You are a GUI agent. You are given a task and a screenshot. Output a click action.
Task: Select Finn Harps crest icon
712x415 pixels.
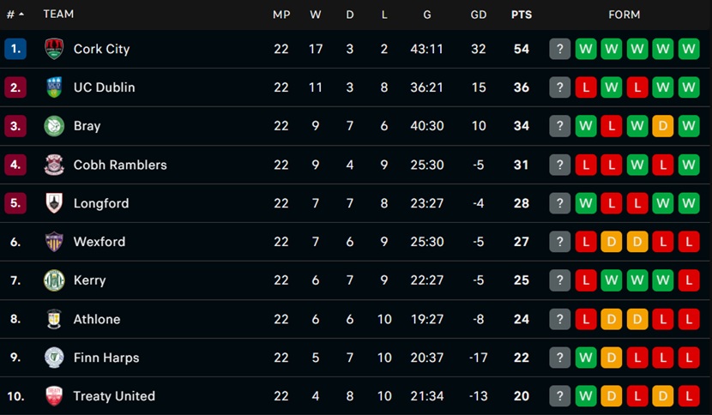pos(54,358)
